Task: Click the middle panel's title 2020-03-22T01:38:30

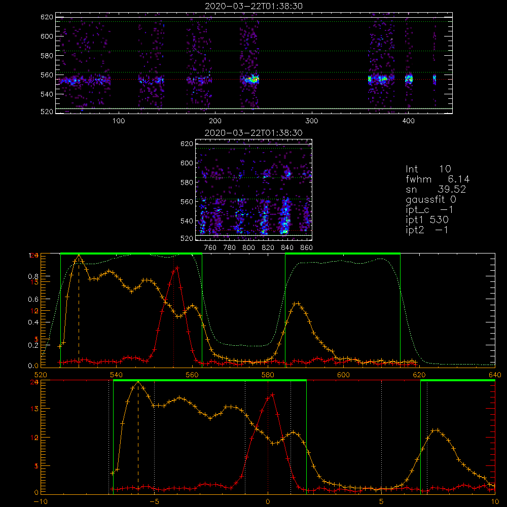Action: pos(254,133)
